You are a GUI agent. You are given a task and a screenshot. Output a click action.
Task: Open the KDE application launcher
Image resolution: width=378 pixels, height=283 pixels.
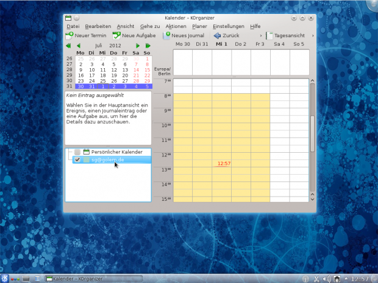[x=4, y=279]
